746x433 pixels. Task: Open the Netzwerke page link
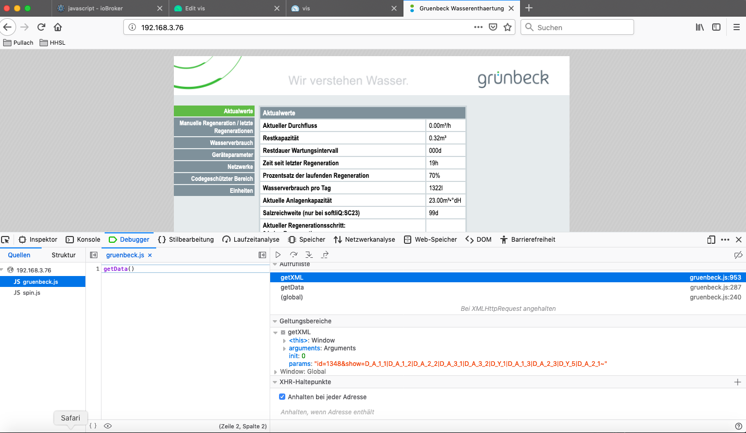pos(214,167)
